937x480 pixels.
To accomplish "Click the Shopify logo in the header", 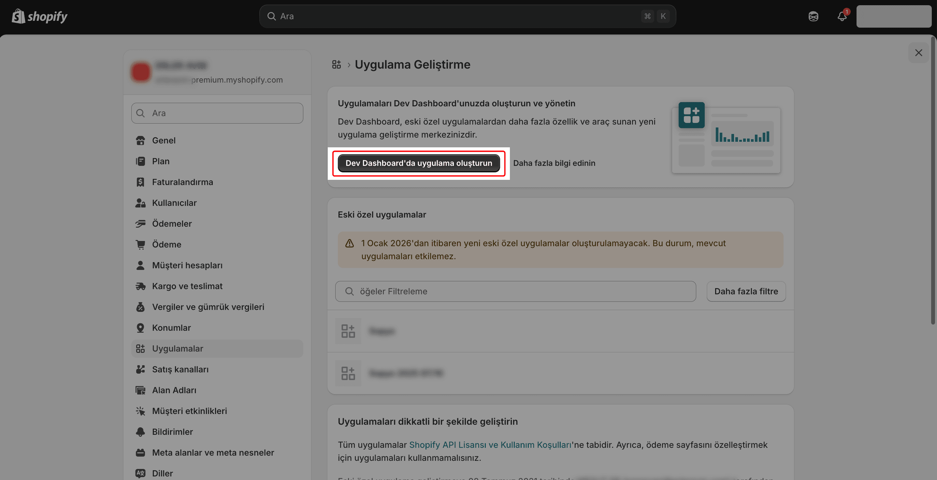I will [x=39, y=16].
